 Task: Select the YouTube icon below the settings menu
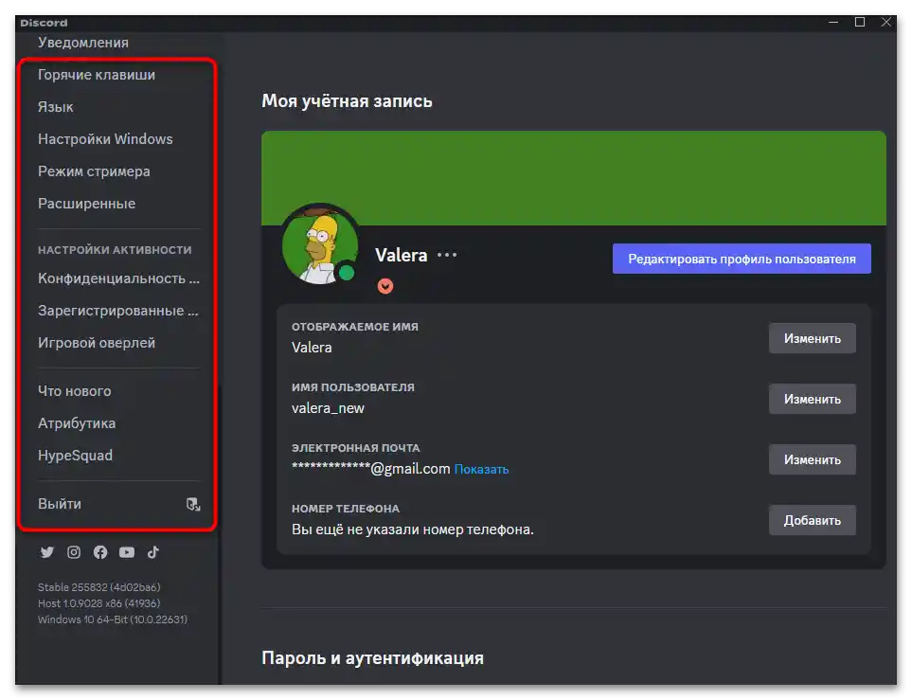pos(126,552)
